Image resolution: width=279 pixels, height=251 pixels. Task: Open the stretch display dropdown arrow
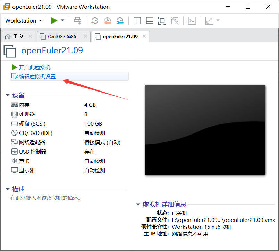[218, 20]
